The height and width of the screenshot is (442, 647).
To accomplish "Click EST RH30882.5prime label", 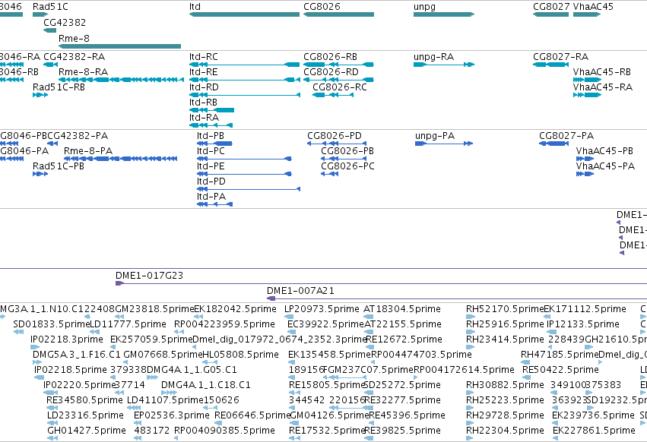I will pyautogui.click(x=505, y=385).
